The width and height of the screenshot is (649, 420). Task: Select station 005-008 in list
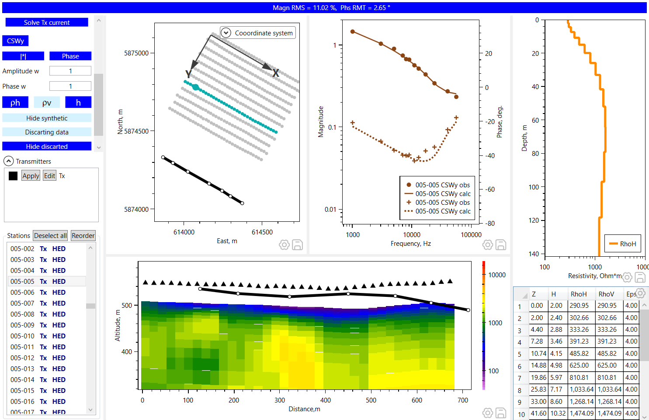click(47, 314)
